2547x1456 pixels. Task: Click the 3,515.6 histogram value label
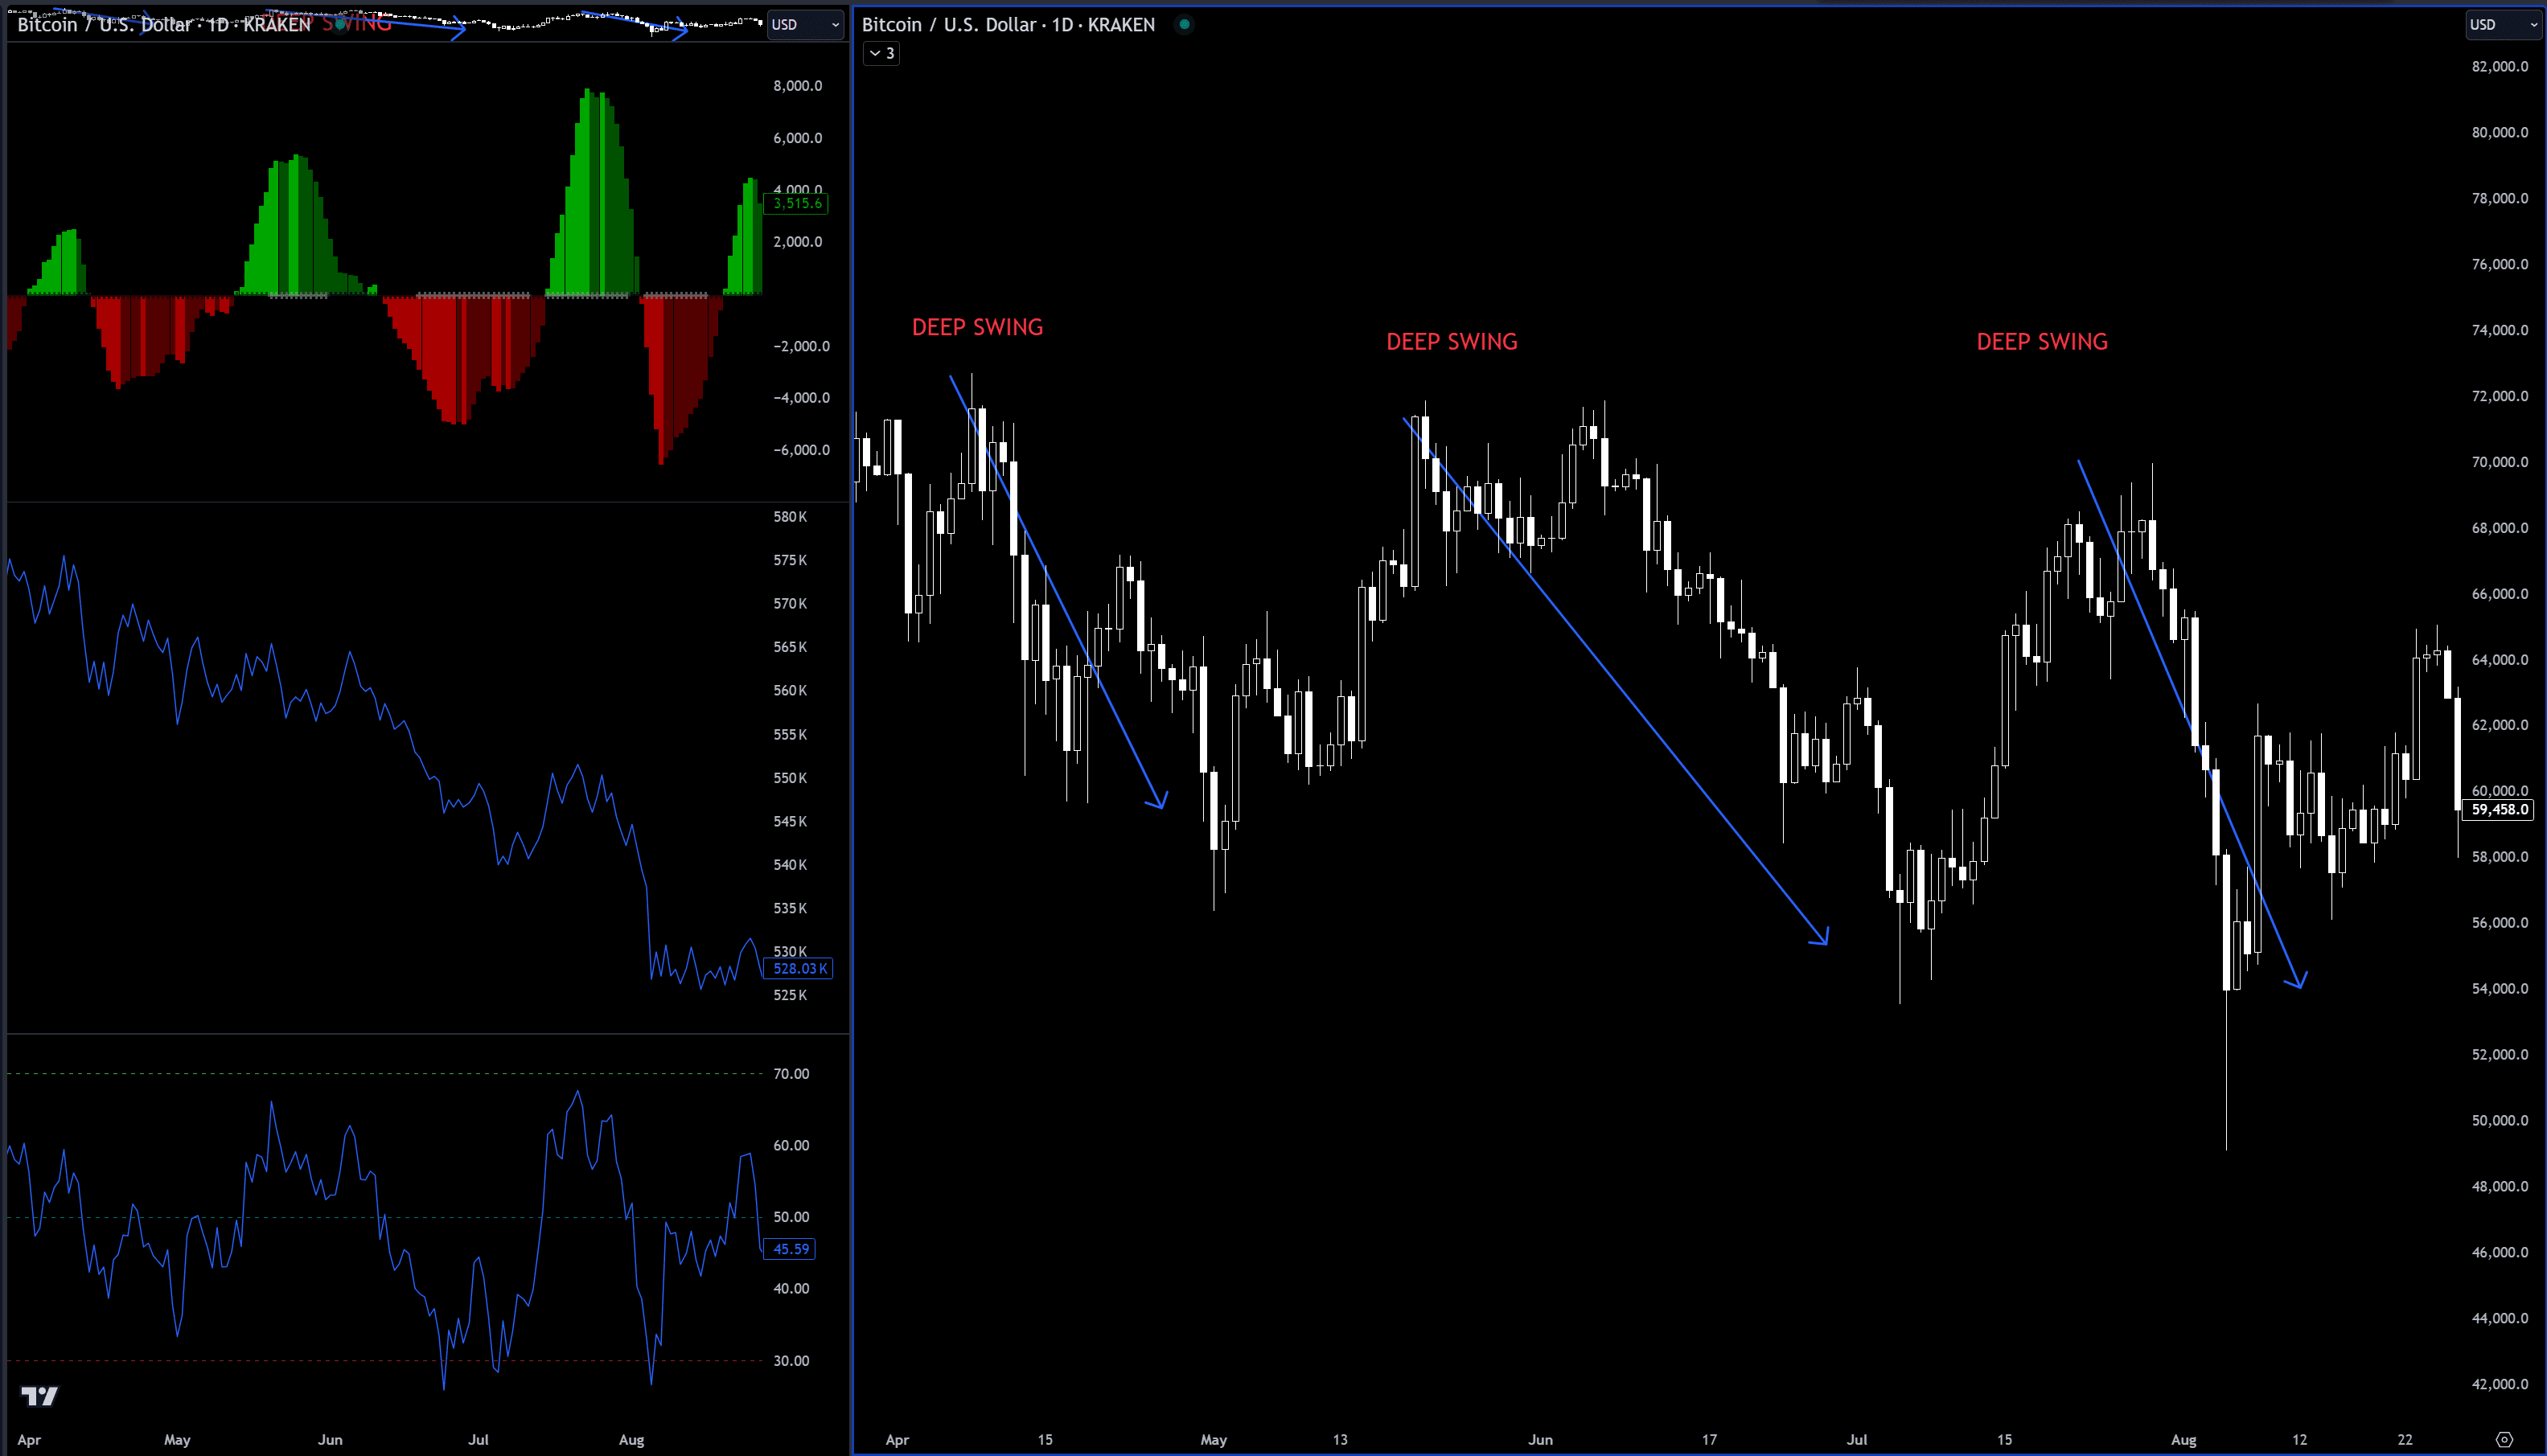click(796, 204)
